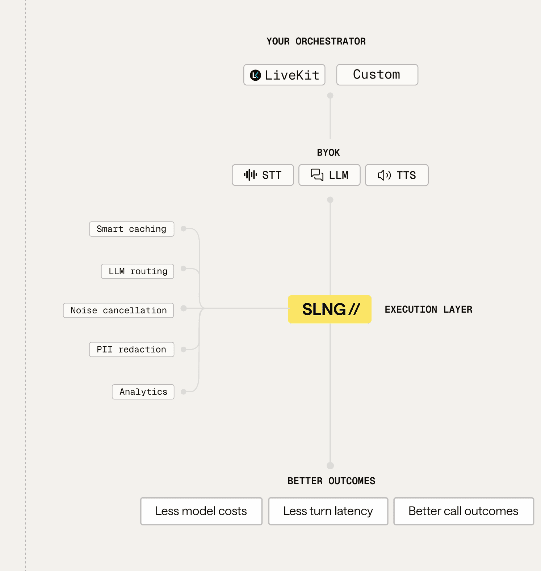541x571 pixels.
Task: Click the LiveKit logo icon
Action: pyautogui.click(x=255, y=75)
